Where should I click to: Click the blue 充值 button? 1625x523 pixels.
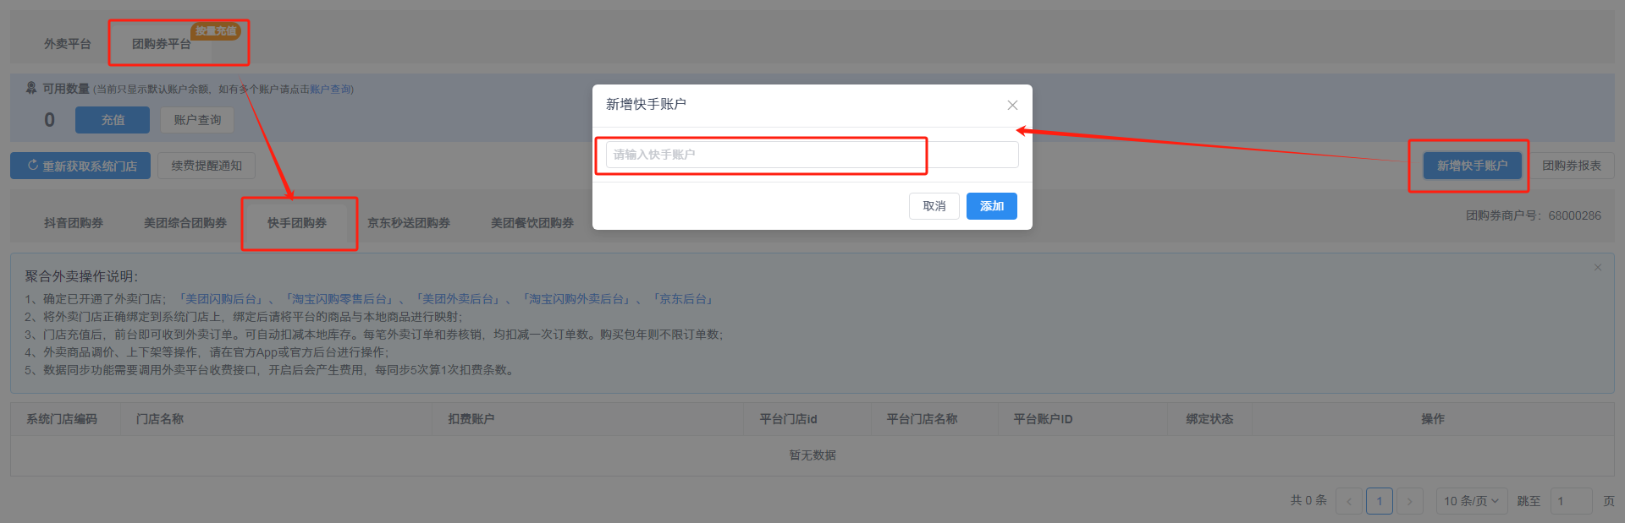113,120
